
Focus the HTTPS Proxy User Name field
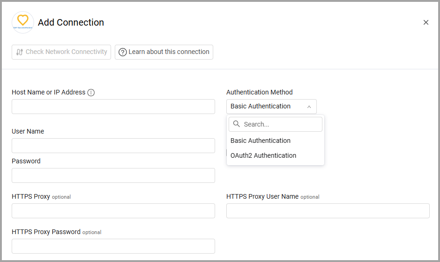328,211
